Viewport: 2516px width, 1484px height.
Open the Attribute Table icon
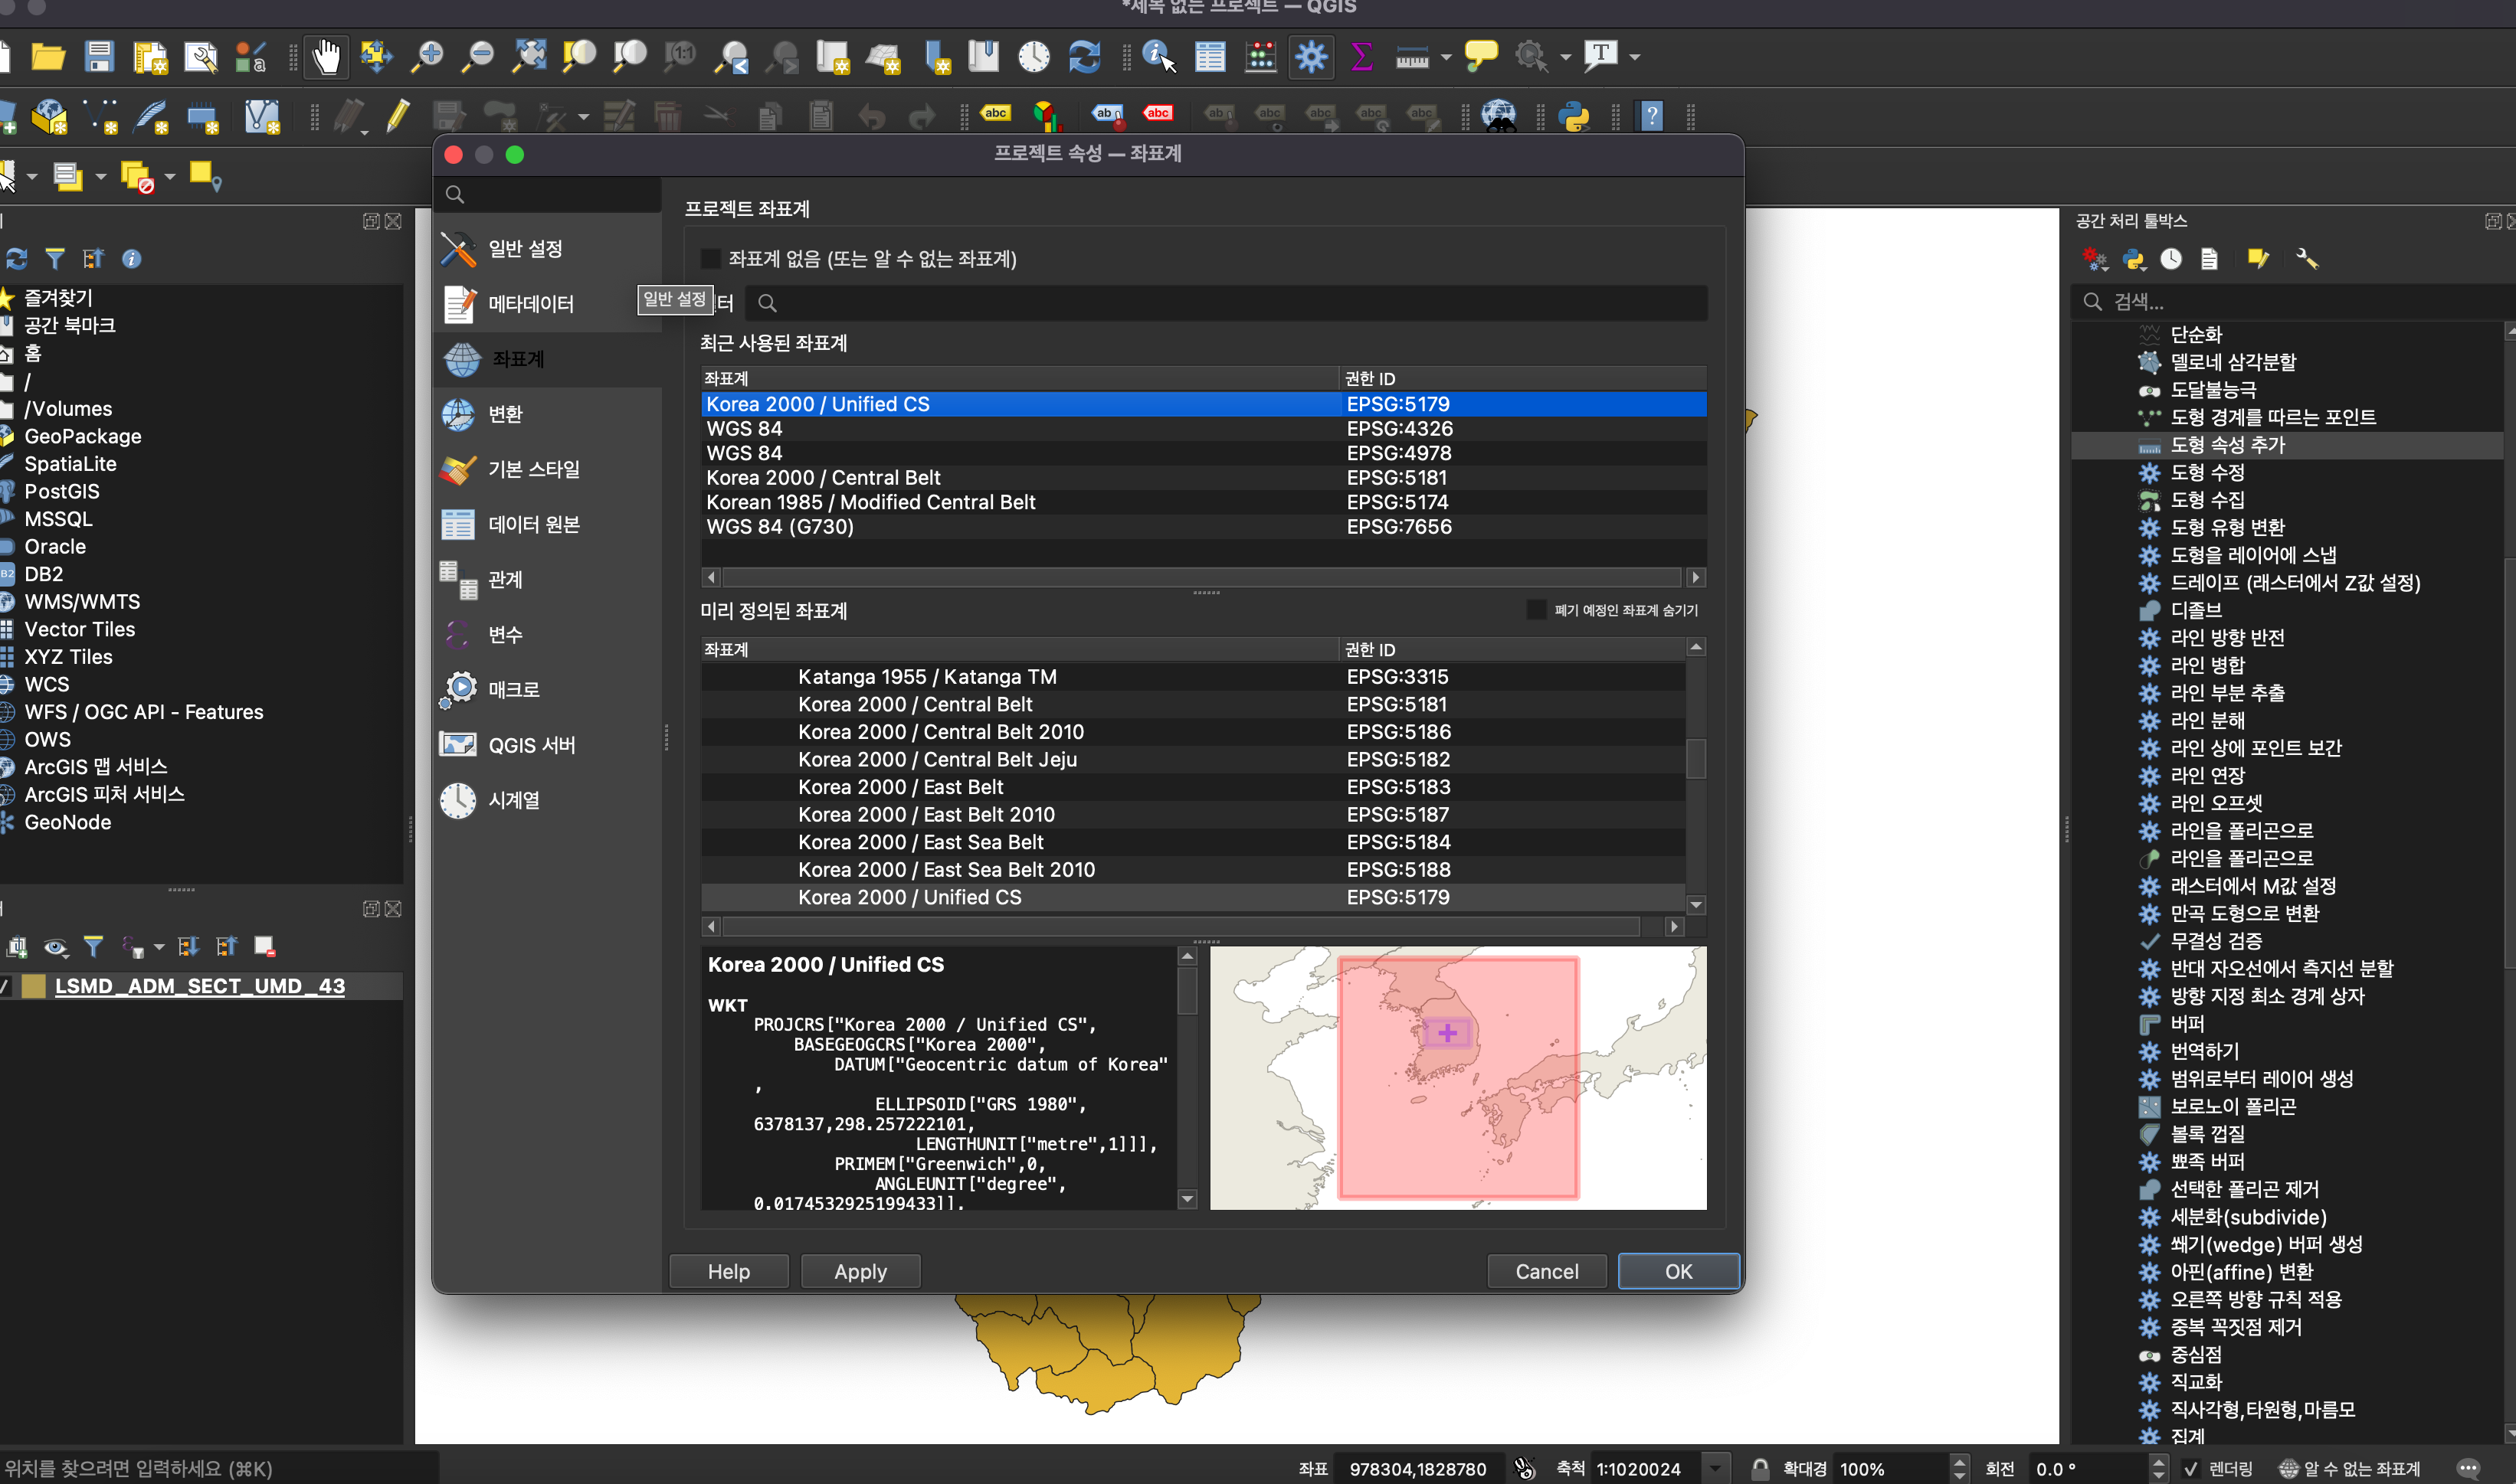pyautogui.click(x=1210, y=57)
